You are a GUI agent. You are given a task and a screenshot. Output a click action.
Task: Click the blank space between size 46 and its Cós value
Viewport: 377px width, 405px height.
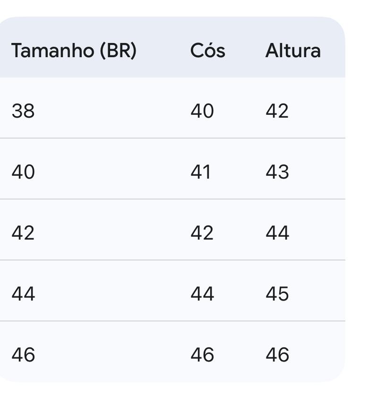[113, 355]
